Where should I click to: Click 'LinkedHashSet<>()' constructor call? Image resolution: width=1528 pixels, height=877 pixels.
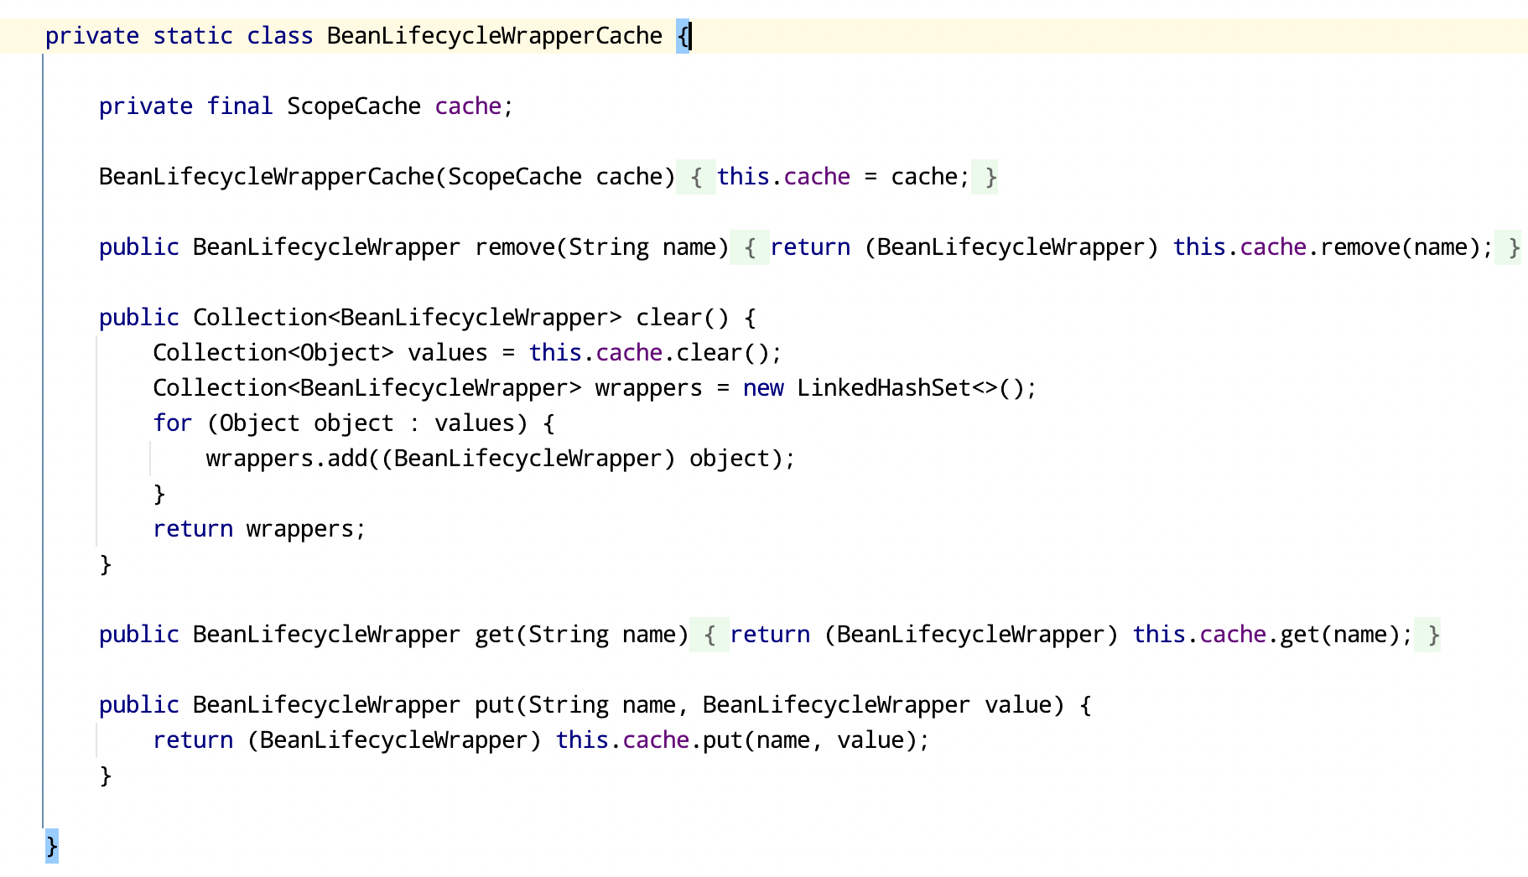911,388
